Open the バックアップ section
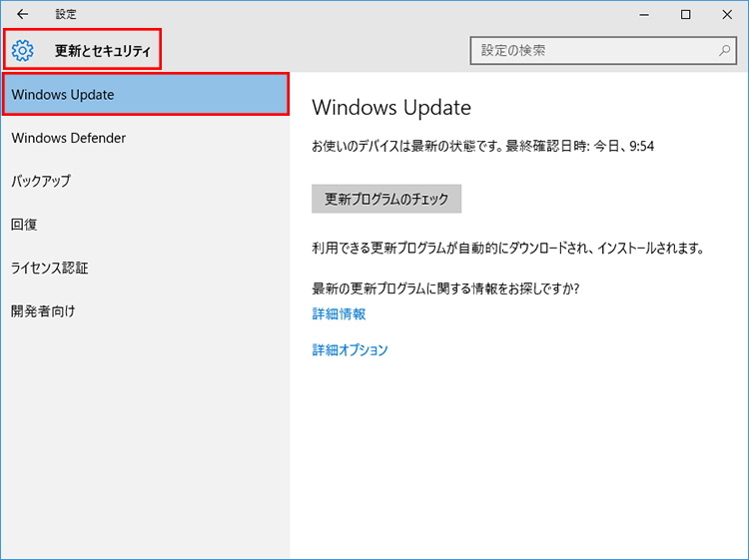Screen dimensions: 749x560 pyautogui.click(x=41, y=182)
